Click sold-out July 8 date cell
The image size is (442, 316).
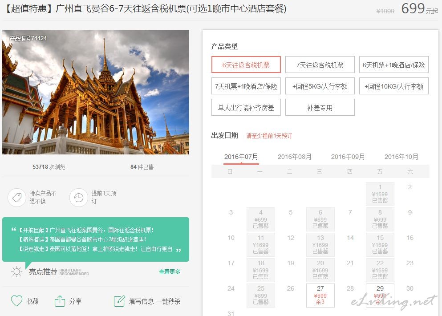click(380, 219)
